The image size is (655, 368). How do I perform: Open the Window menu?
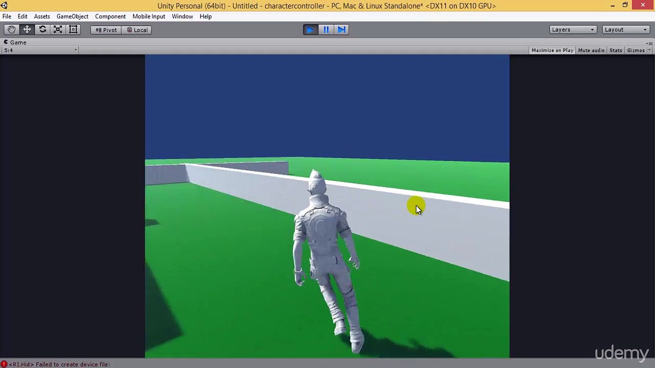coord(182,16)
